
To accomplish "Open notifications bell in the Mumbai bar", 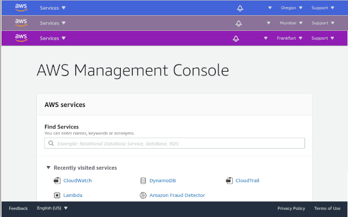I will [x=238, y=23].
